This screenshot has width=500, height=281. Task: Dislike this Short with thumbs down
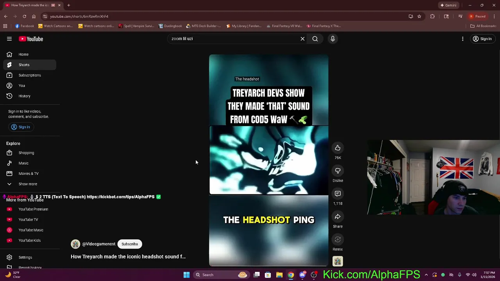tap(337, 171)
